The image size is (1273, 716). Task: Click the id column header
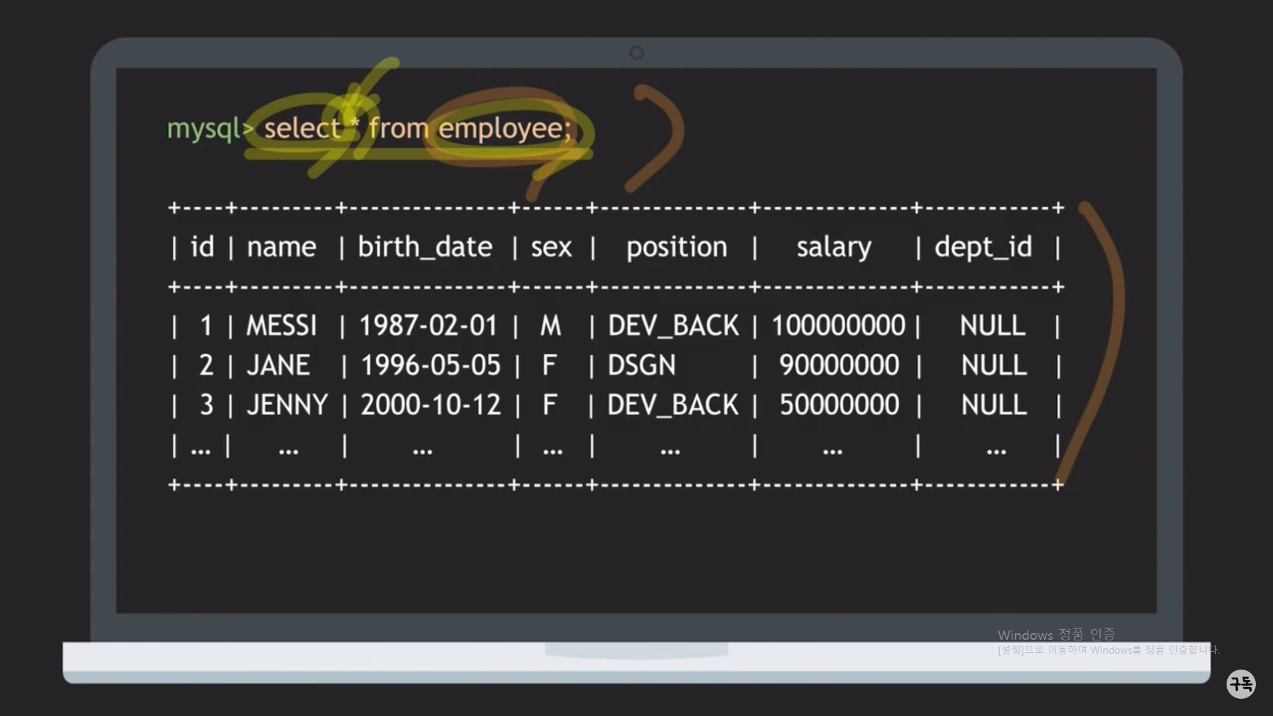[x=202, y=247]
